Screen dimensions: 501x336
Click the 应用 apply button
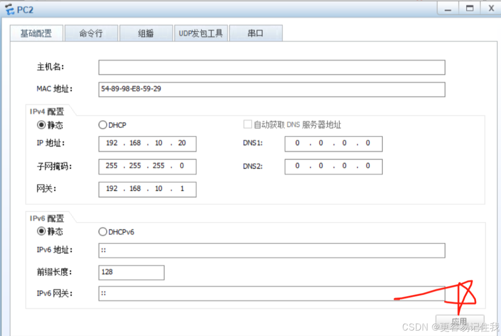pos(460,322)
